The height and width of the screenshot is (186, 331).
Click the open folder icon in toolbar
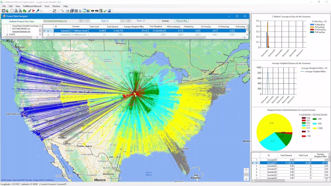[x=67, y=11]
